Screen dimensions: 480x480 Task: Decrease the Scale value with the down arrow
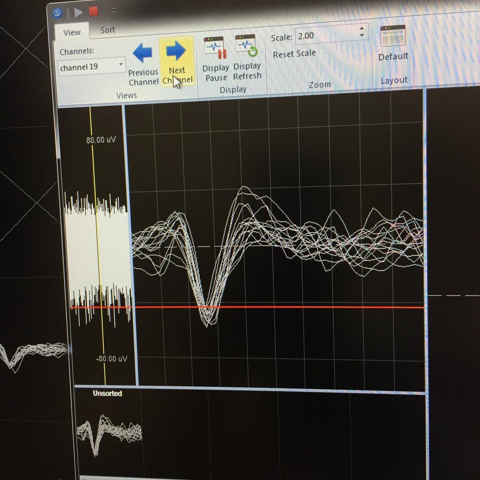pos(362,36)
